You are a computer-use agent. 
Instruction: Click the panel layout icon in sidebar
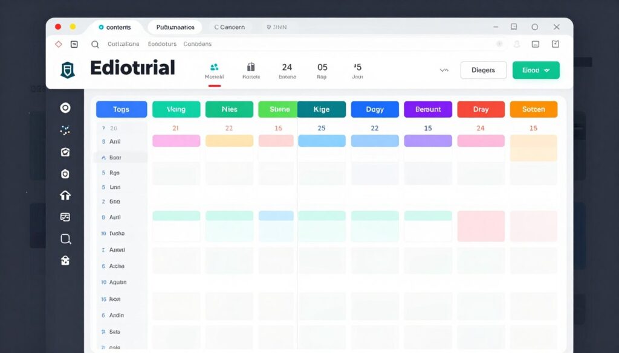click(x=65, y=217)
